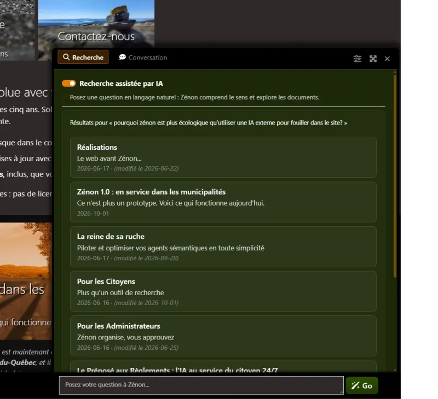Click the text 'Zénon organise, vous approuvez'

coord(125,337)
